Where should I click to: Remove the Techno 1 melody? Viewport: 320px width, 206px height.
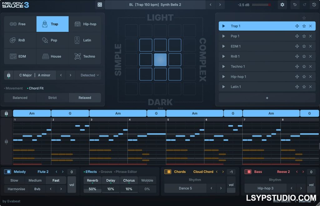310,66
